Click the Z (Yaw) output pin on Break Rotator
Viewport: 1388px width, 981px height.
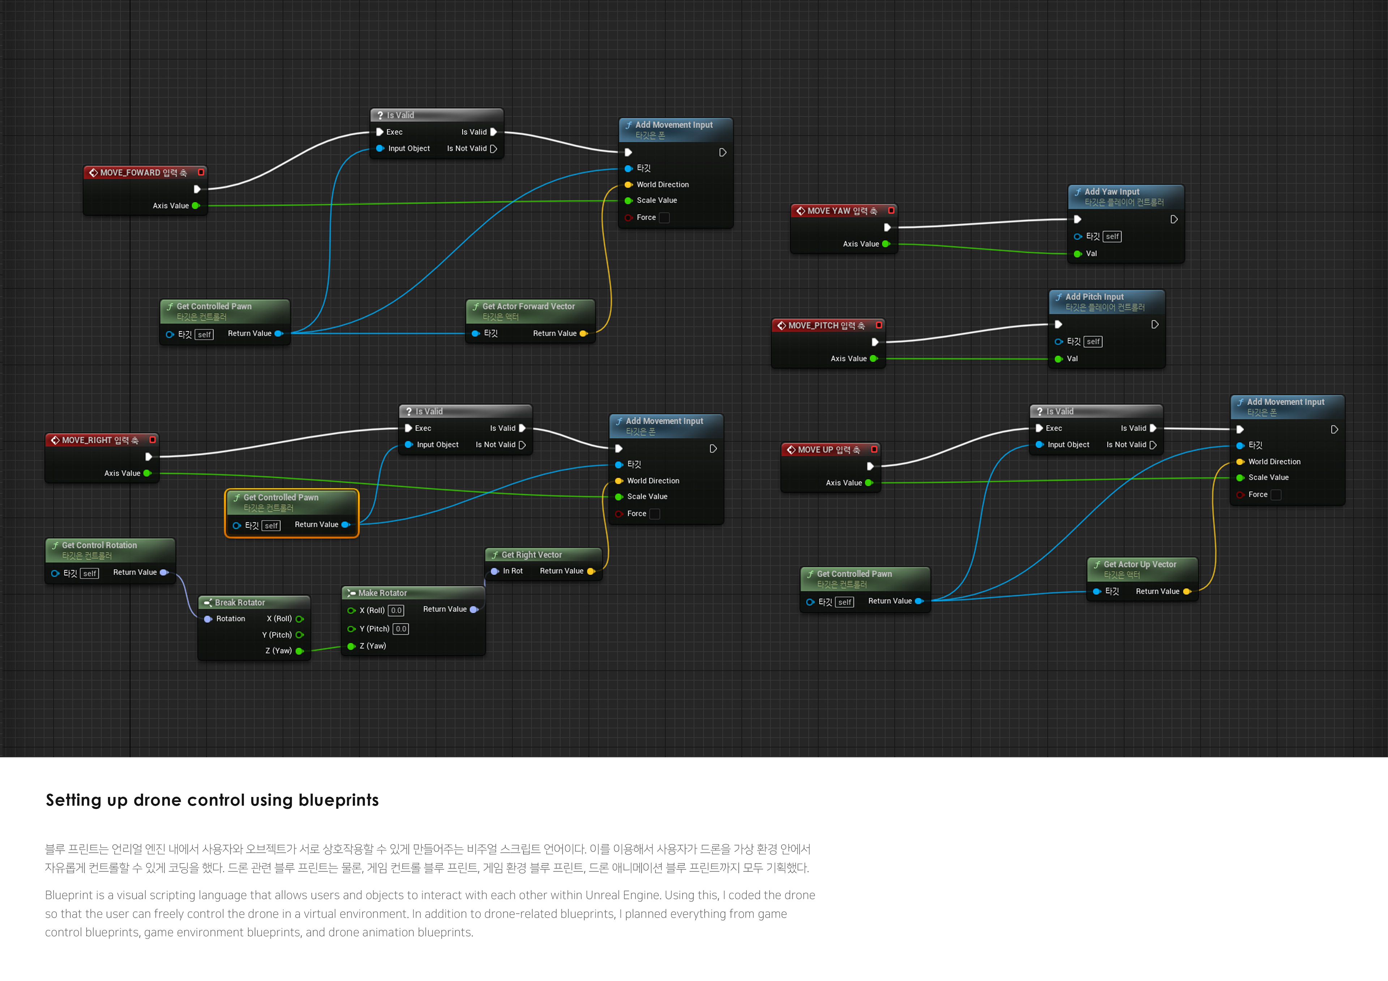pyautogui.click(x=299, y=651)
